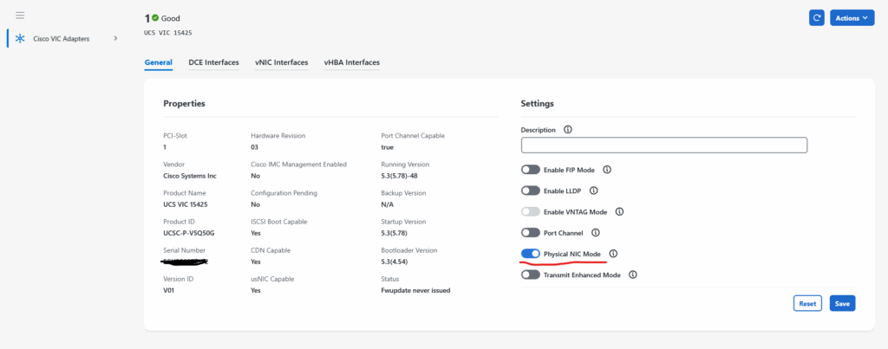Image resolution: width=888 pixels, height=349 pixels.
Task: Click the usNIC Capable label
Action: (272, 279)
